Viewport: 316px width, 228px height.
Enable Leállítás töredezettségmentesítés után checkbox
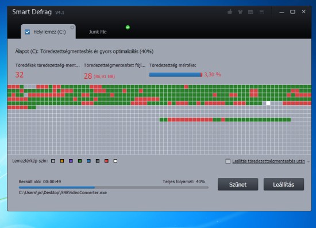pyautogui.click(x=228, y=161)
